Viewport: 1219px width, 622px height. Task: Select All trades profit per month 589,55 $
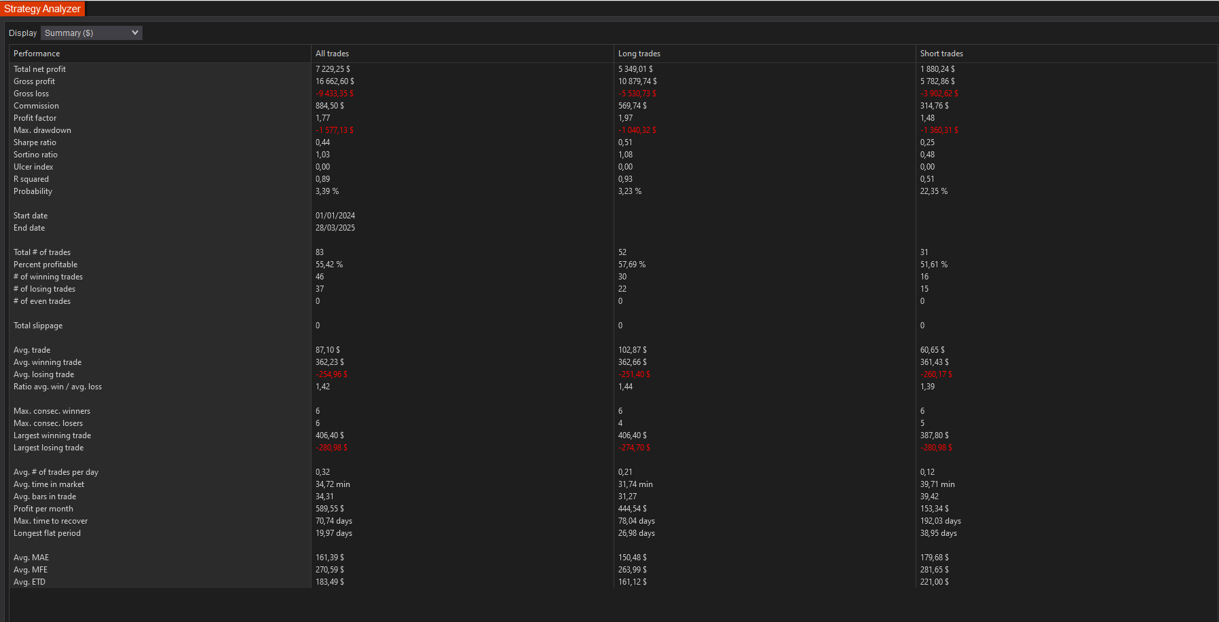coord(330,509)
